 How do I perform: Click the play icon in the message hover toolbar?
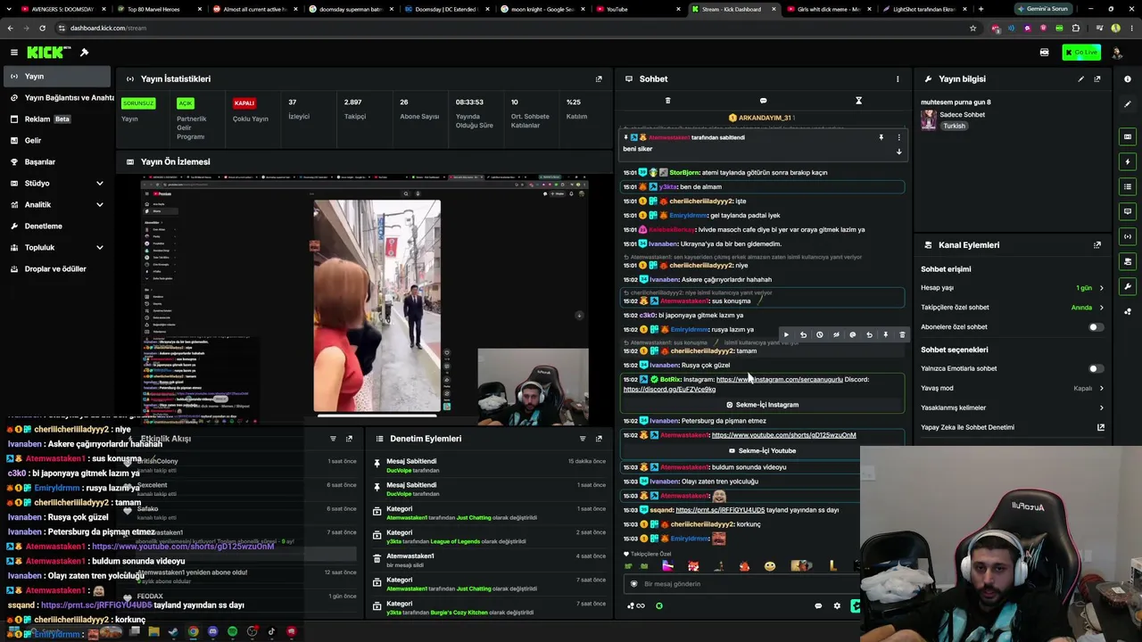pyautogui.click(x=786, y=335)
